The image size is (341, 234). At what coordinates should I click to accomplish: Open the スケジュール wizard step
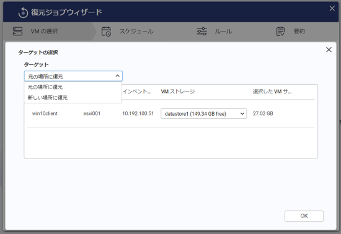click(136, 31)
